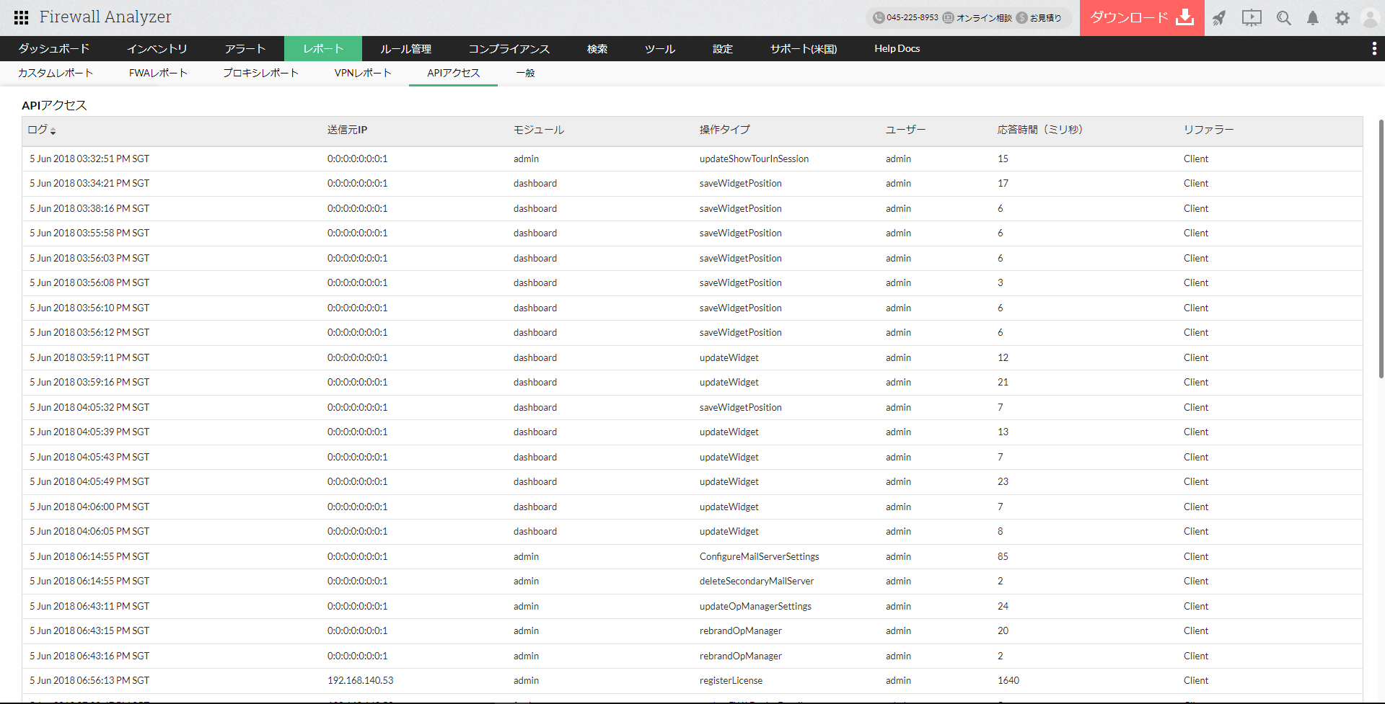Viewport: 1385px width, 704px height.
Task: Click the vertical page scrollbar
Action: (x=1381, y=249)
